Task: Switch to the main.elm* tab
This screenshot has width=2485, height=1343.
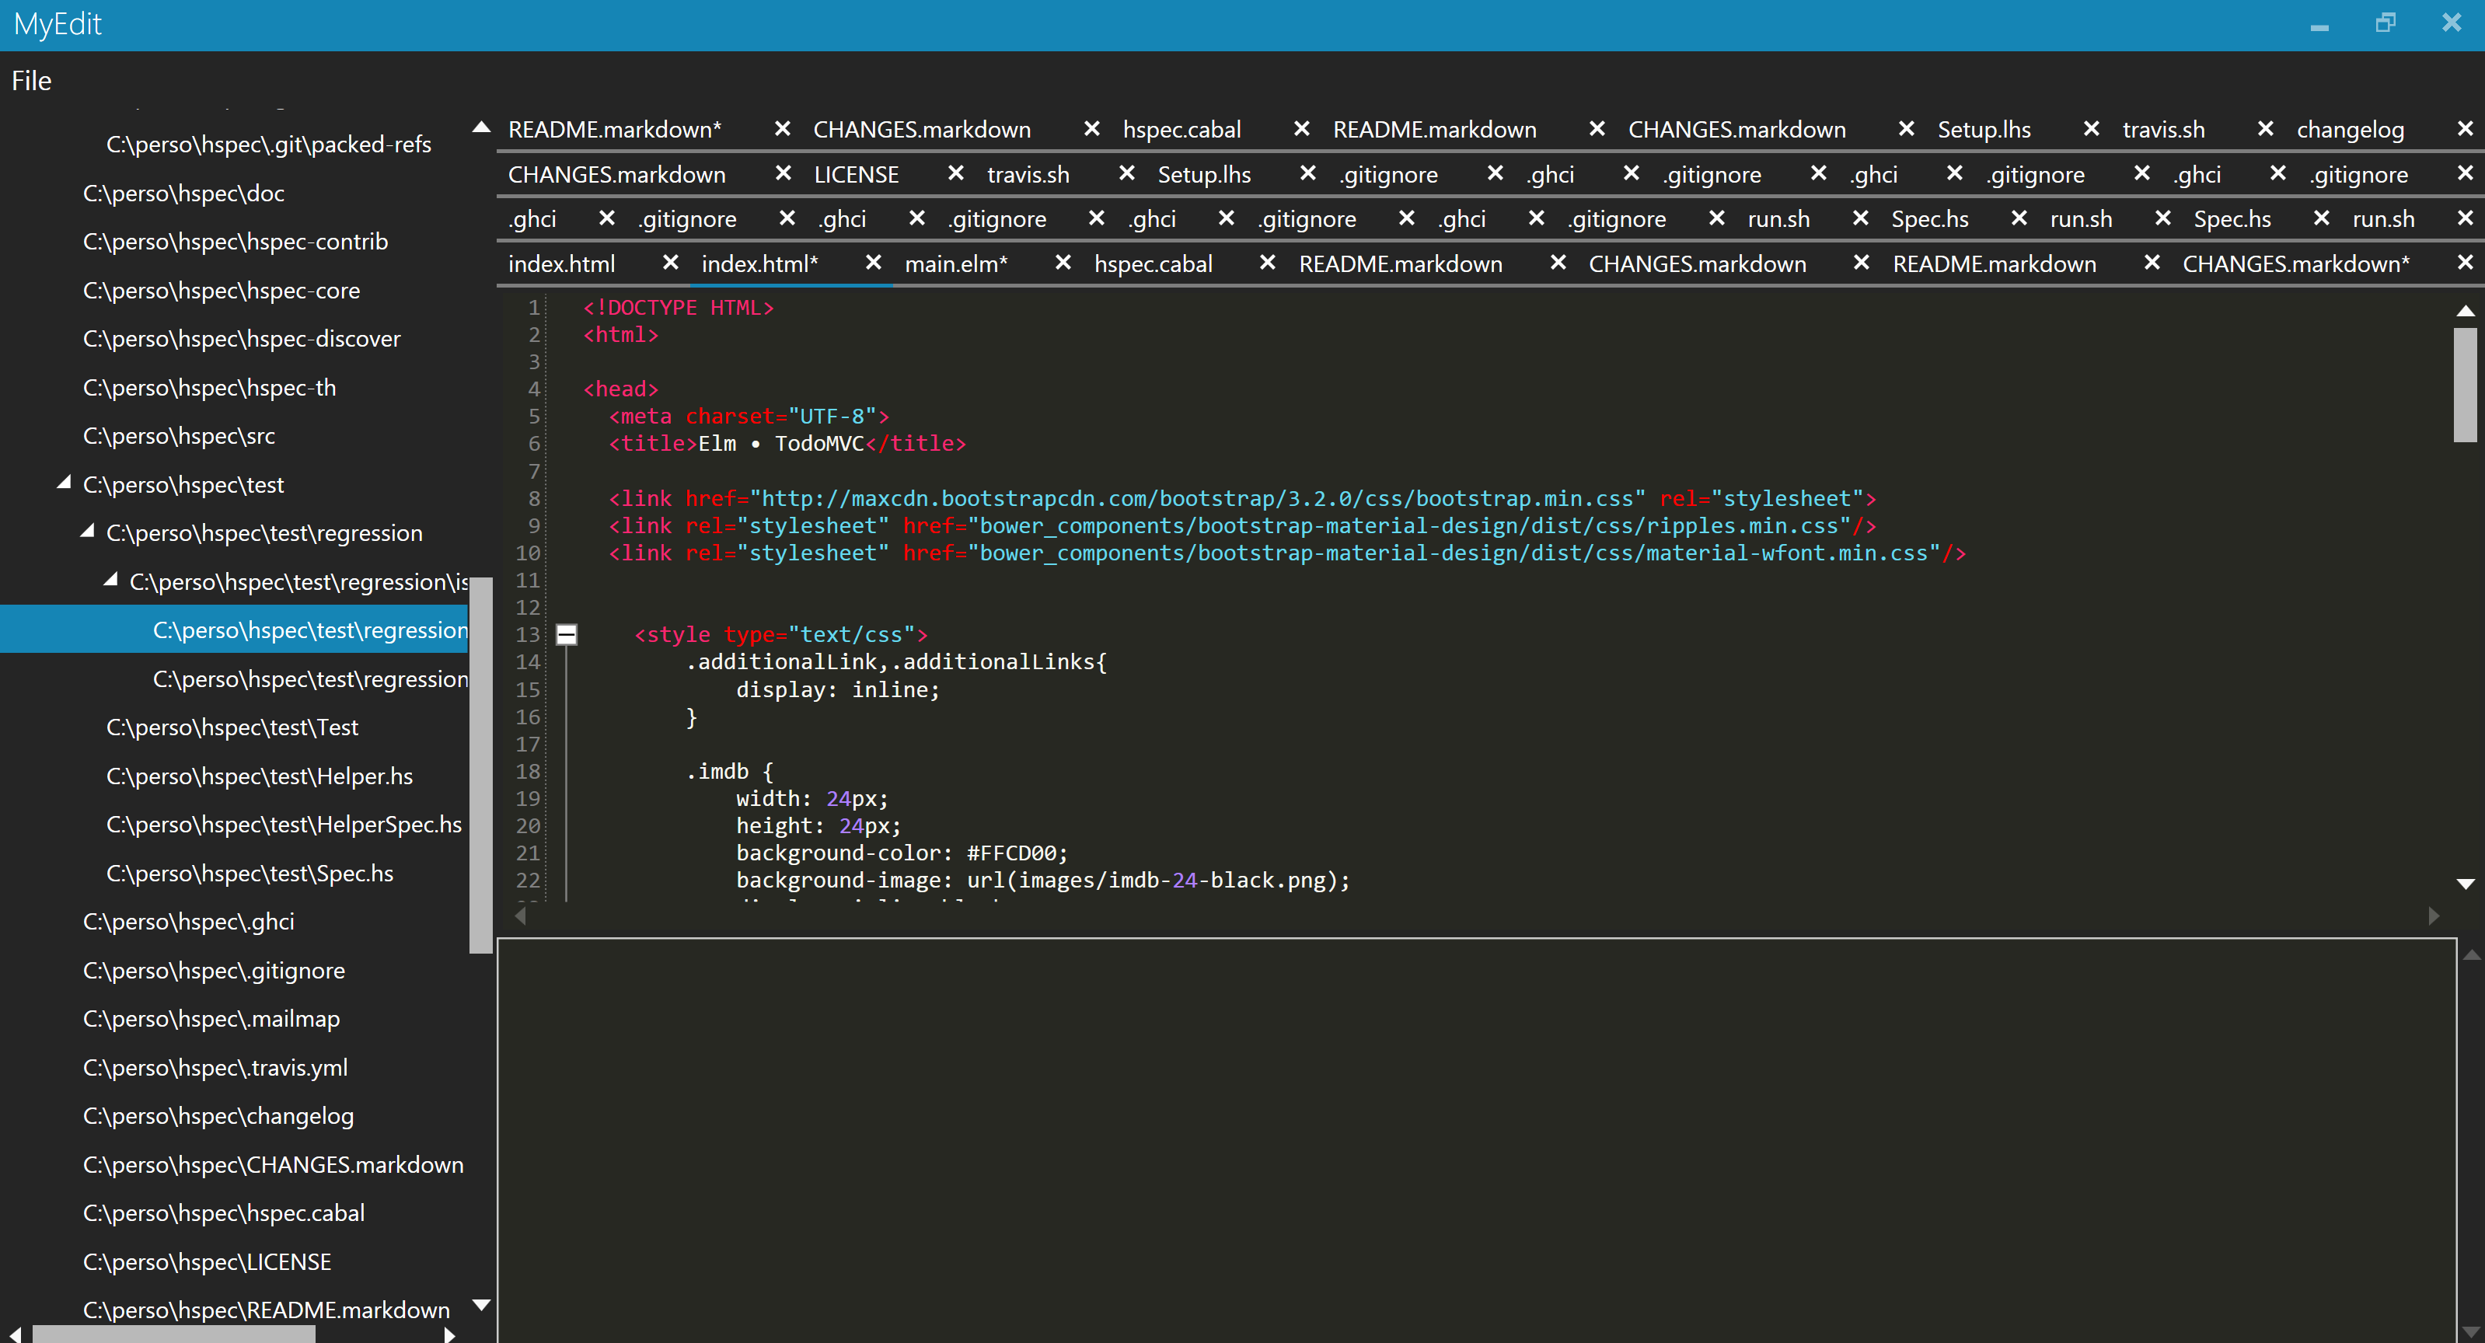Action: (x=956, y=263)
